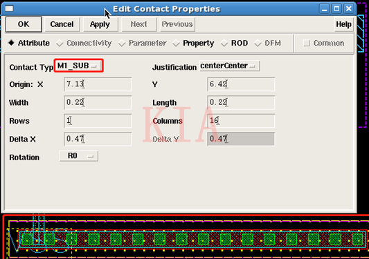The width and height of the screenshot is (369, 259).
Task: Open the Contact Type M1_SUB dropdown
Action: click(x=79, y=66)
